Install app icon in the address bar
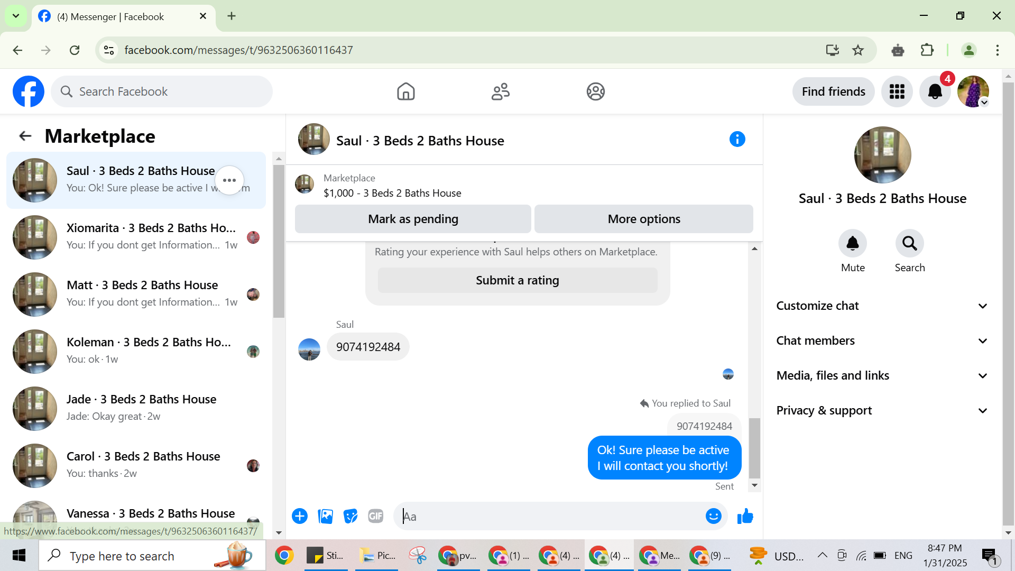1015x571 pixels. tap(833, 50)
